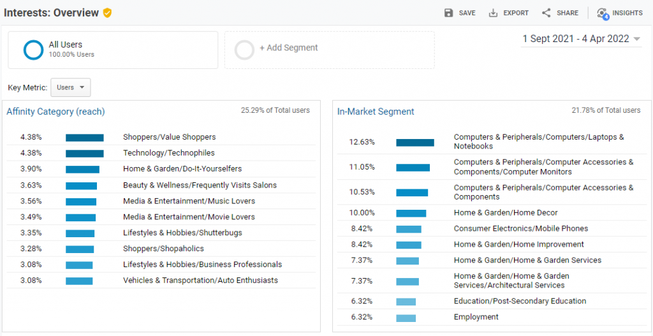Image resolution: width=653 pixels, height=336 pixels.
Task: Select the Consumer Electronics/Mobile Phones row
Action: 520,229
